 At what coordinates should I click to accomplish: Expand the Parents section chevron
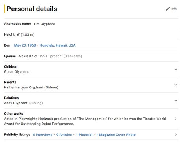[x=176, y=85]
